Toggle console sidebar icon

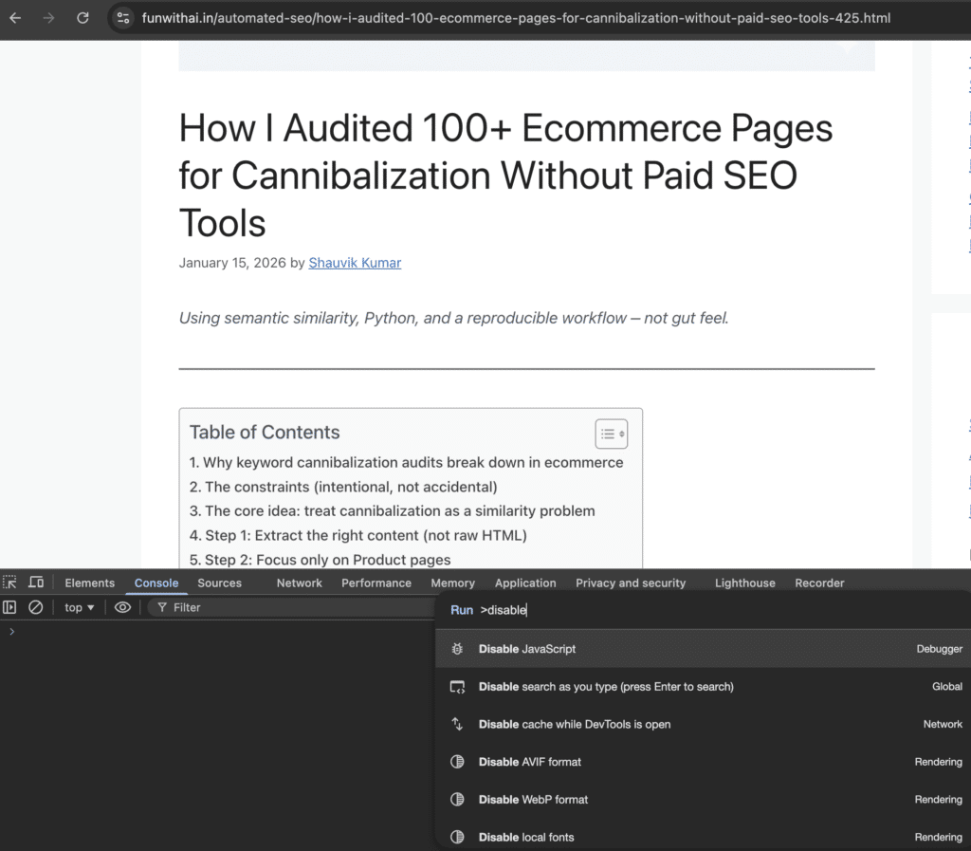click(x=9, y=607)
